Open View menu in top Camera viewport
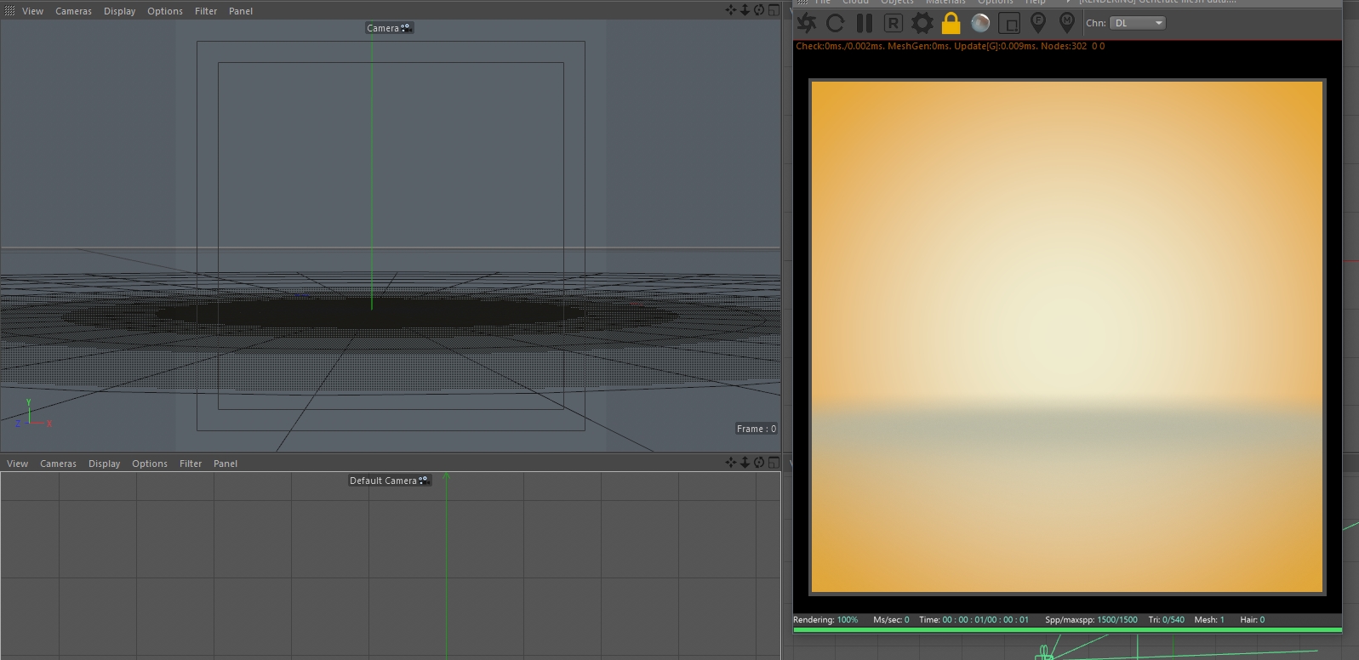 33,11
